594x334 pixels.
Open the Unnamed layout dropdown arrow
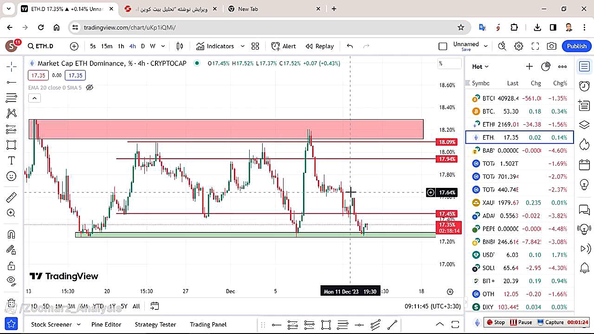[486, 46]
